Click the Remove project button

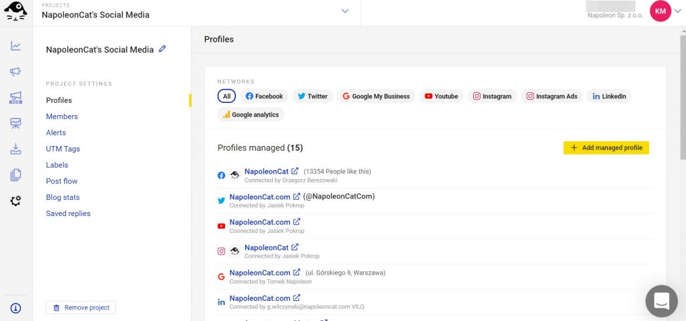pyautogui.click(x=81, y=308)
